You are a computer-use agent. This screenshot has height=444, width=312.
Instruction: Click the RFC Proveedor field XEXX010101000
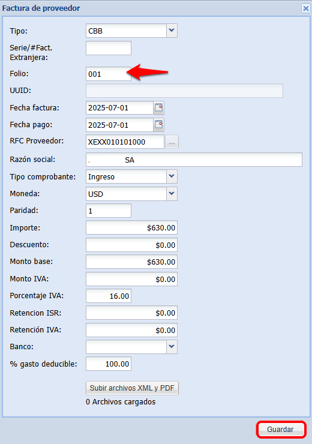[x=125, y=142]
